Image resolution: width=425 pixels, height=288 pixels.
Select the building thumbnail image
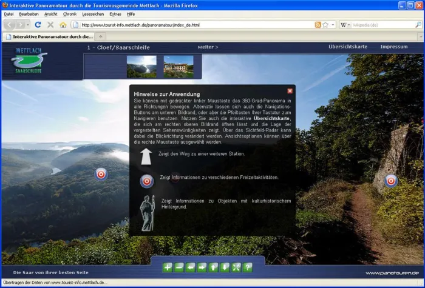(178, 66)
